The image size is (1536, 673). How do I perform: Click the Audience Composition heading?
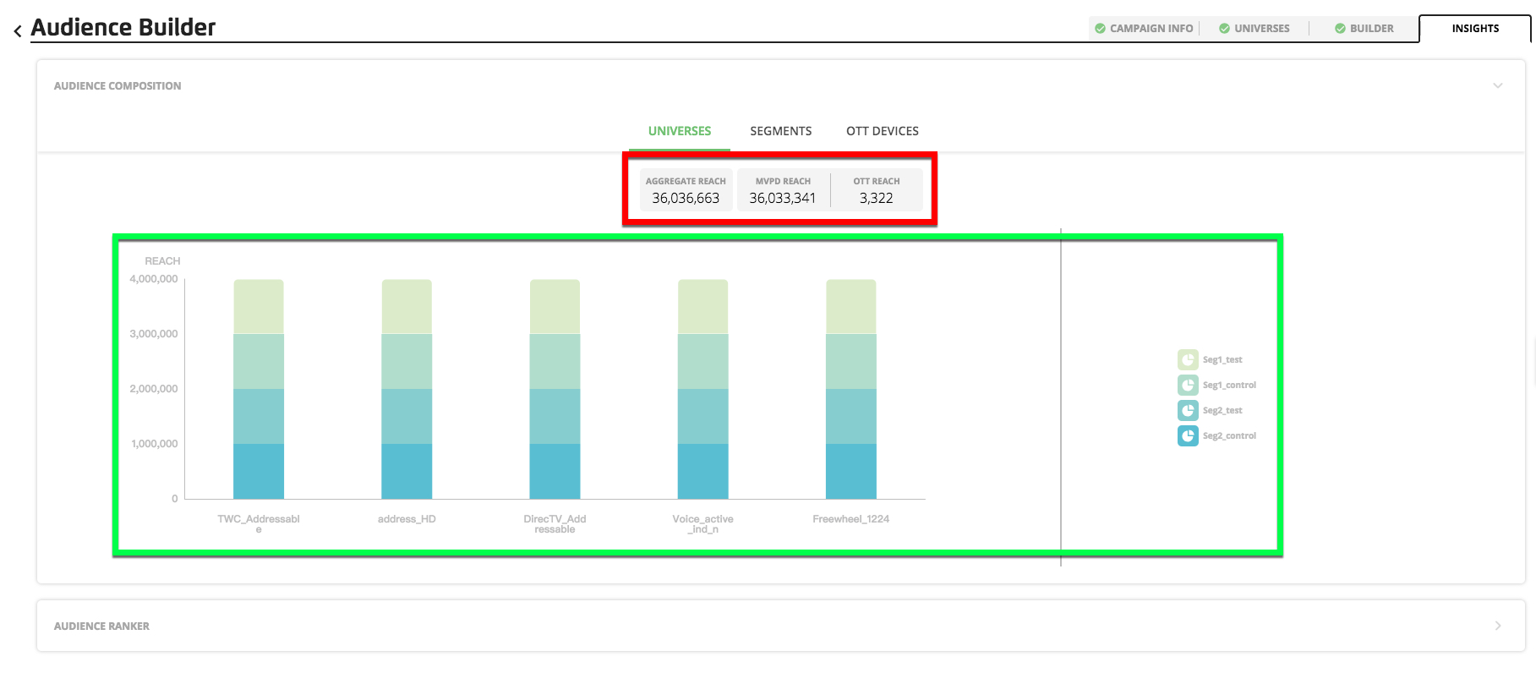[x=118, y=85]
